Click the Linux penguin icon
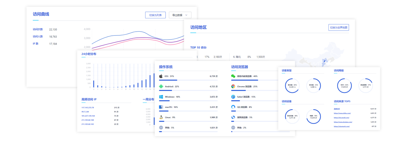 [x=161, y=117]
